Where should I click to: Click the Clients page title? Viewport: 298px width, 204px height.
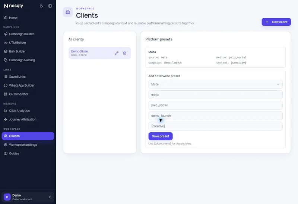(87, 15)
